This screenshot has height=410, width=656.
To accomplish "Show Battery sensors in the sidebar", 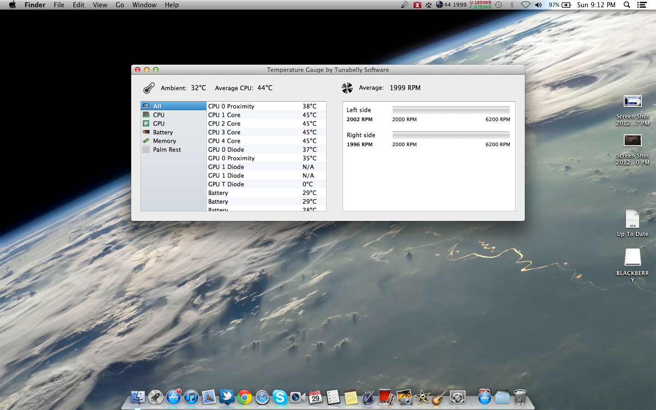I will 163,132.
